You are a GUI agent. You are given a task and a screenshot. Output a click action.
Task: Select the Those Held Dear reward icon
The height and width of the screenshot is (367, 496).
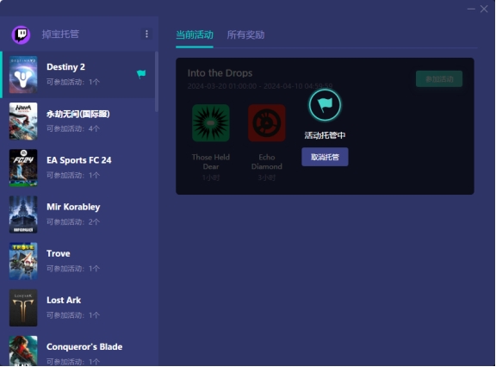211,123
